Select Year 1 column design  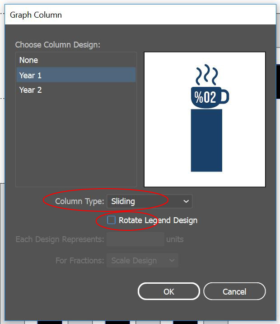tap(30, 75)
